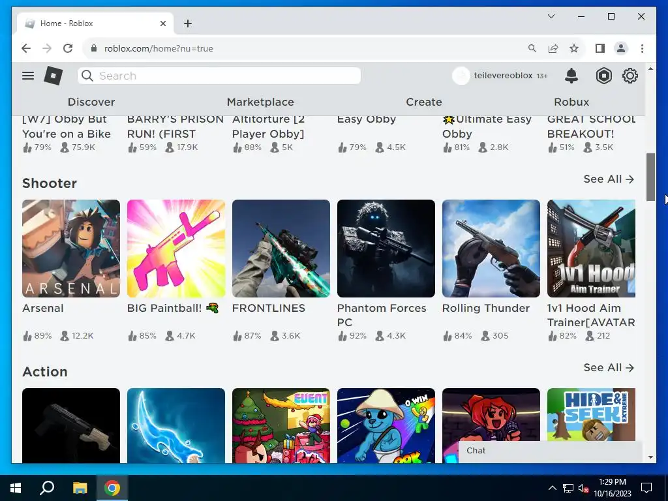Open the hamburger navigation menu
The width and height of the screenshot is (668, 501).
pyautogui.click(x=28, y=76)
